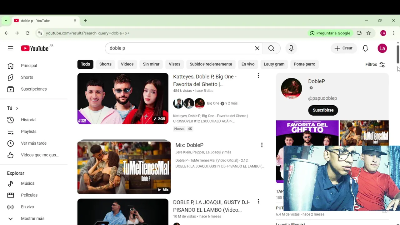400x225 pixels.
Task: Open options menu for Pisando el Lambo video
Action: coord(258,201)
